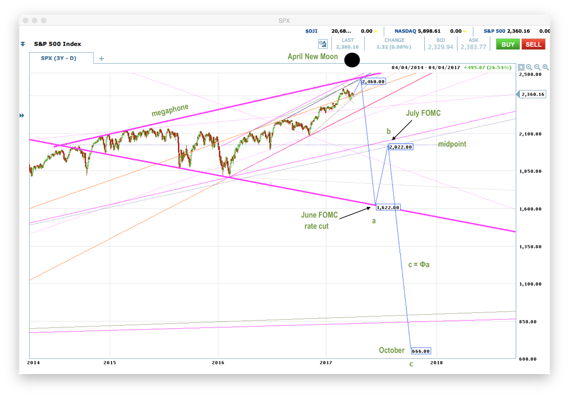Select the 2,022.00 price label

[401, 147]
